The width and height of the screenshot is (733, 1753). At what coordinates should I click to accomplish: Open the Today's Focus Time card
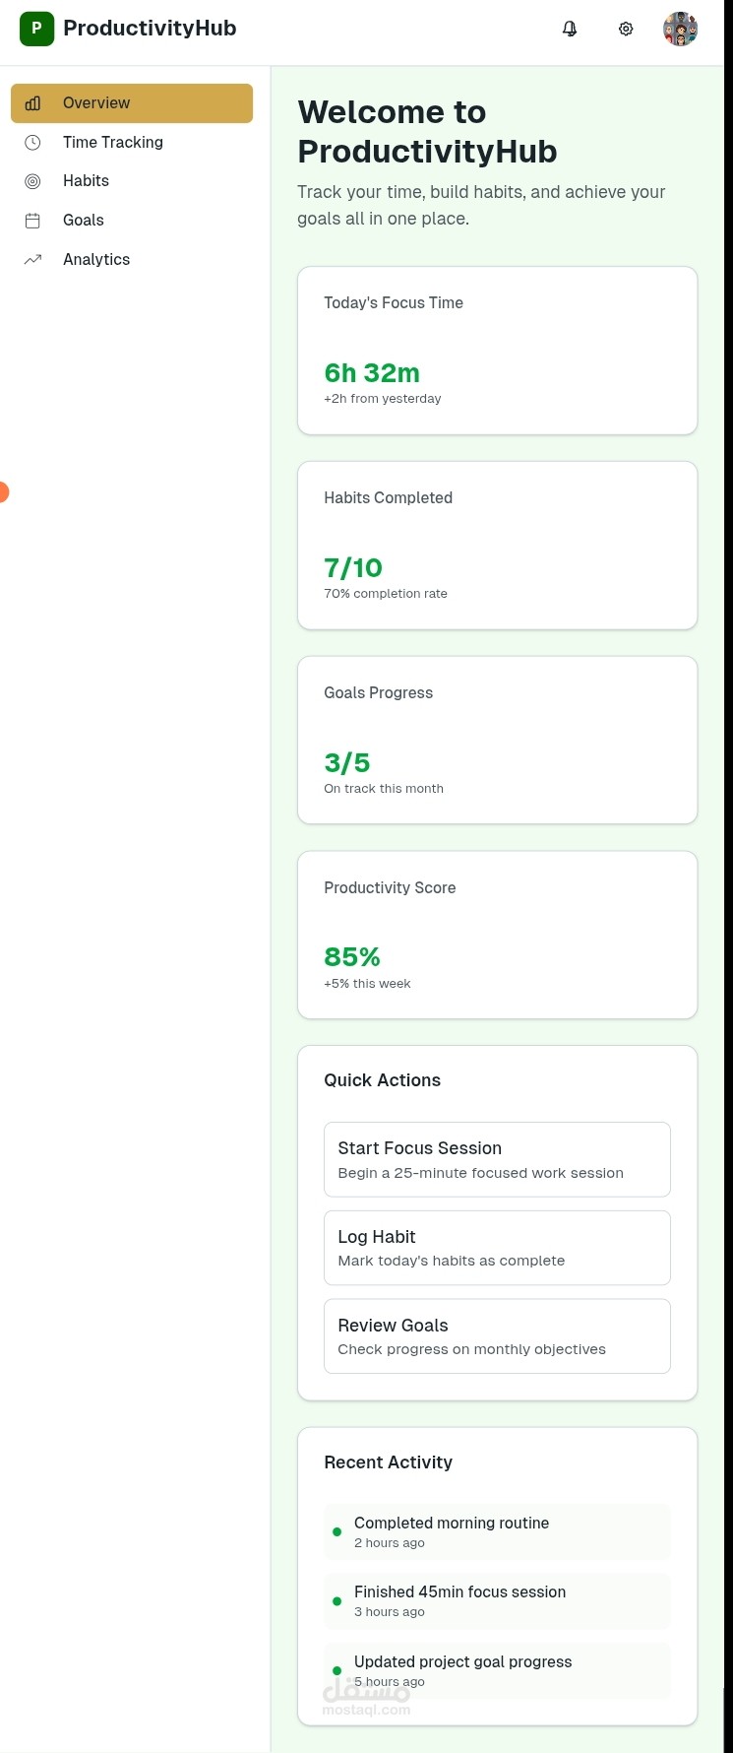497,351
